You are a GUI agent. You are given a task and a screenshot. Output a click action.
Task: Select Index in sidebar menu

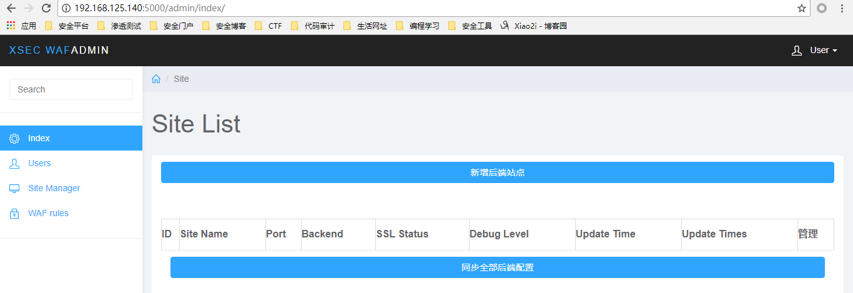(x=71, y=138)
